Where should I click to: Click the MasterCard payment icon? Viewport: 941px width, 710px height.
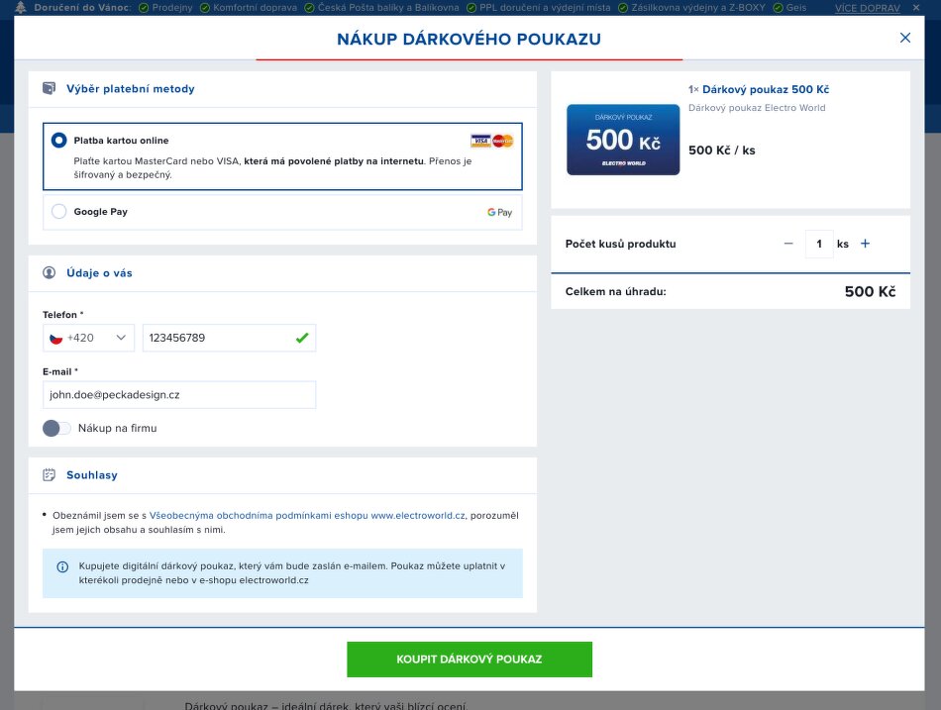(x=503, y=142)
